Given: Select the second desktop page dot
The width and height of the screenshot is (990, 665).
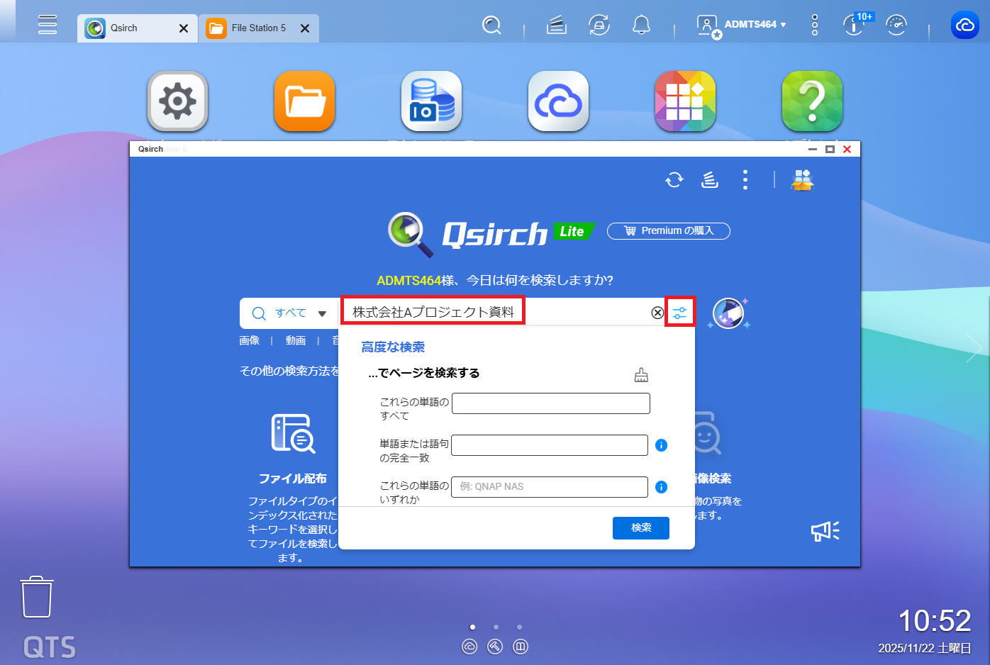Looking at the screenshot, I should coord(496,627).
